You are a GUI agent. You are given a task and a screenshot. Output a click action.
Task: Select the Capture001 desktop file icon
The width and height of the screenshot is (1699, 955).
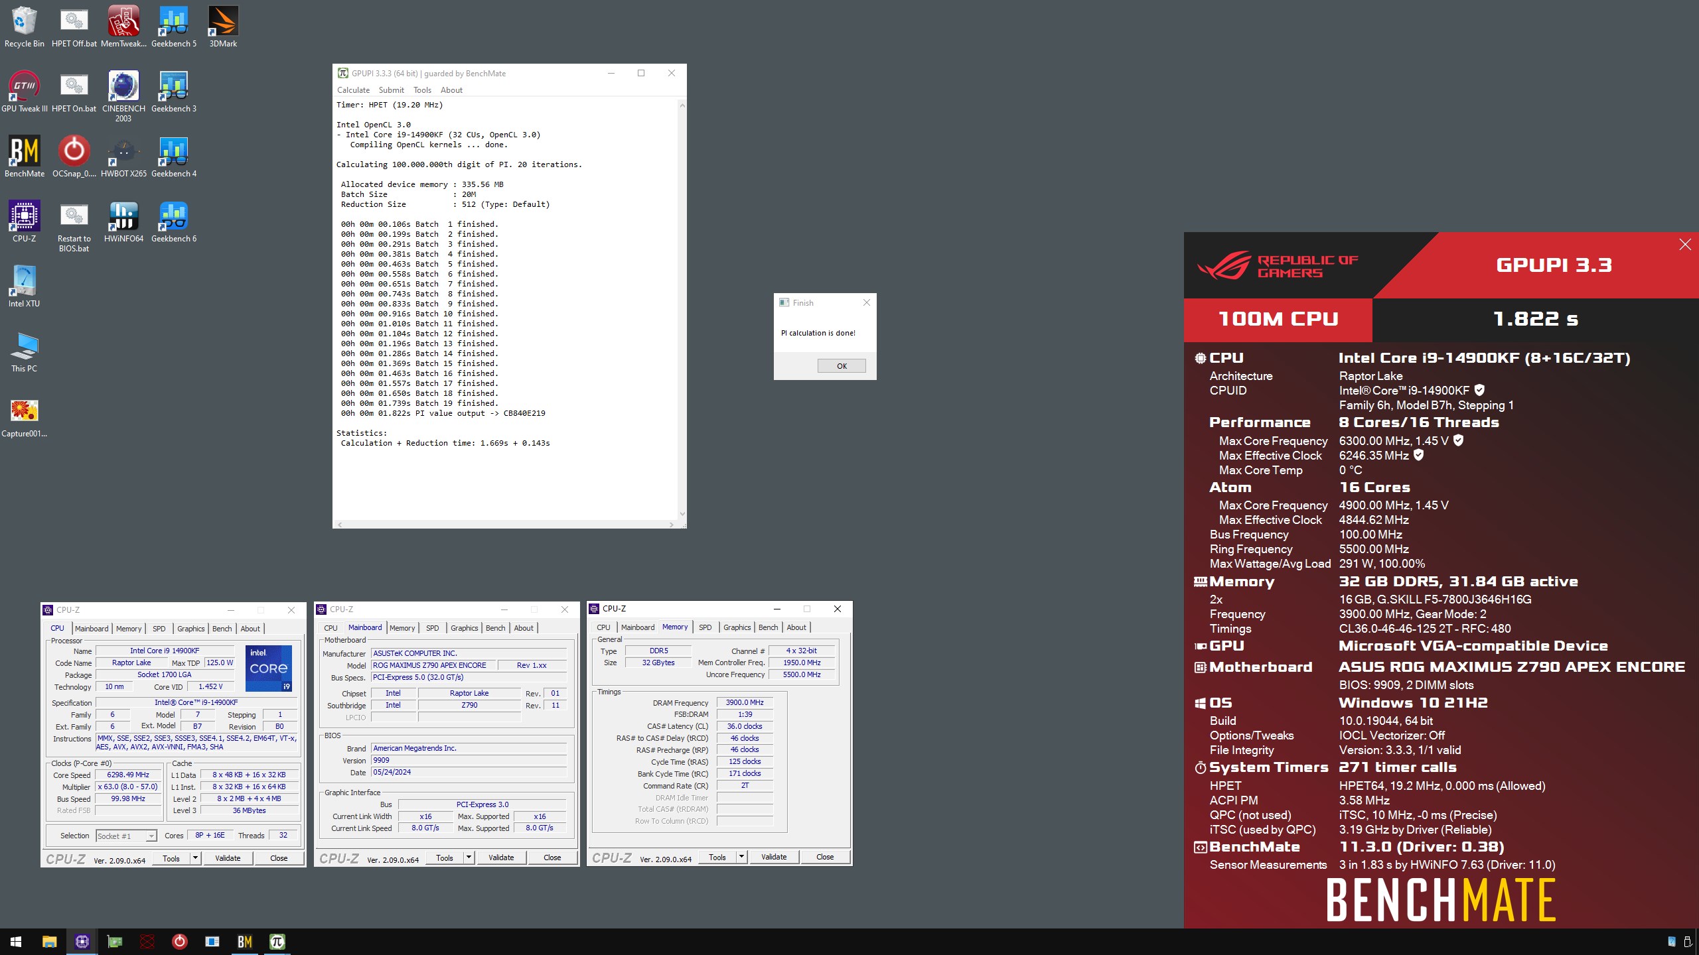24,416
